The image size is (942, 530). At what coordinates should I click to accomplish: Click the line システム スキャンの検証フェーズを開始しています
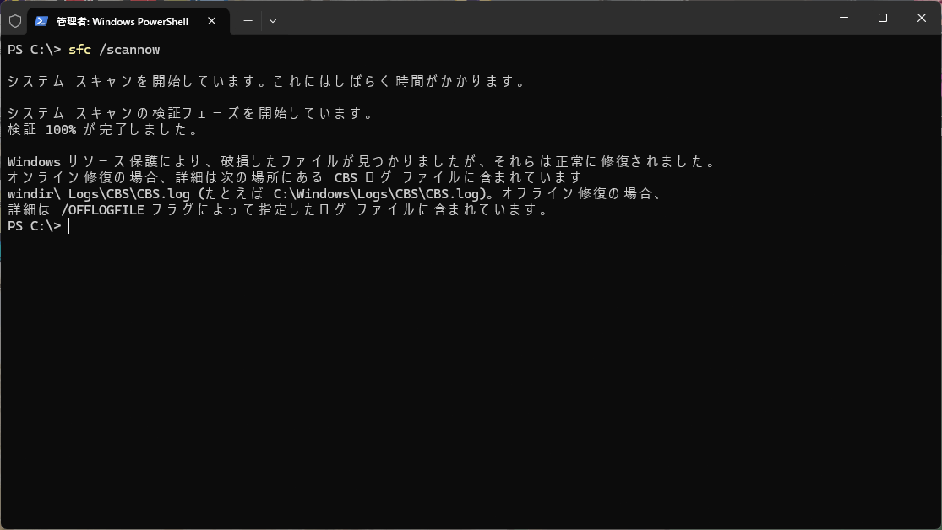[x=191, y=113]
